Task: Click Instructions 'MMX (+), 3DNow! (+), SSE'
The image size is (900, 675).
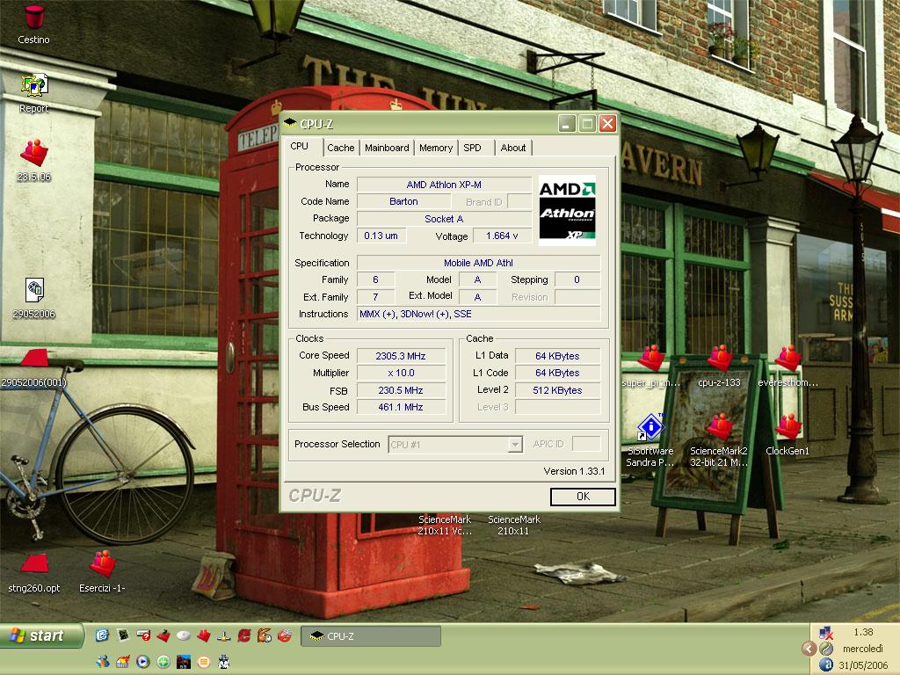Action: coord(478,314)
